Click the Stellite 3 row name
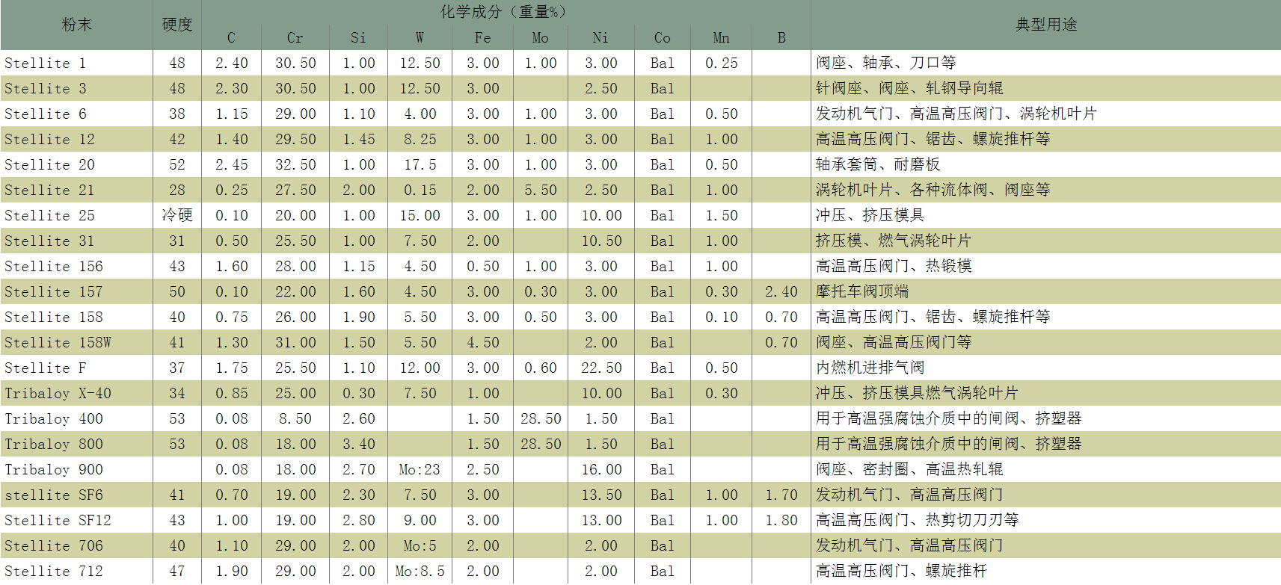This screenshot has height=585, width=1281. pos(46,89)
